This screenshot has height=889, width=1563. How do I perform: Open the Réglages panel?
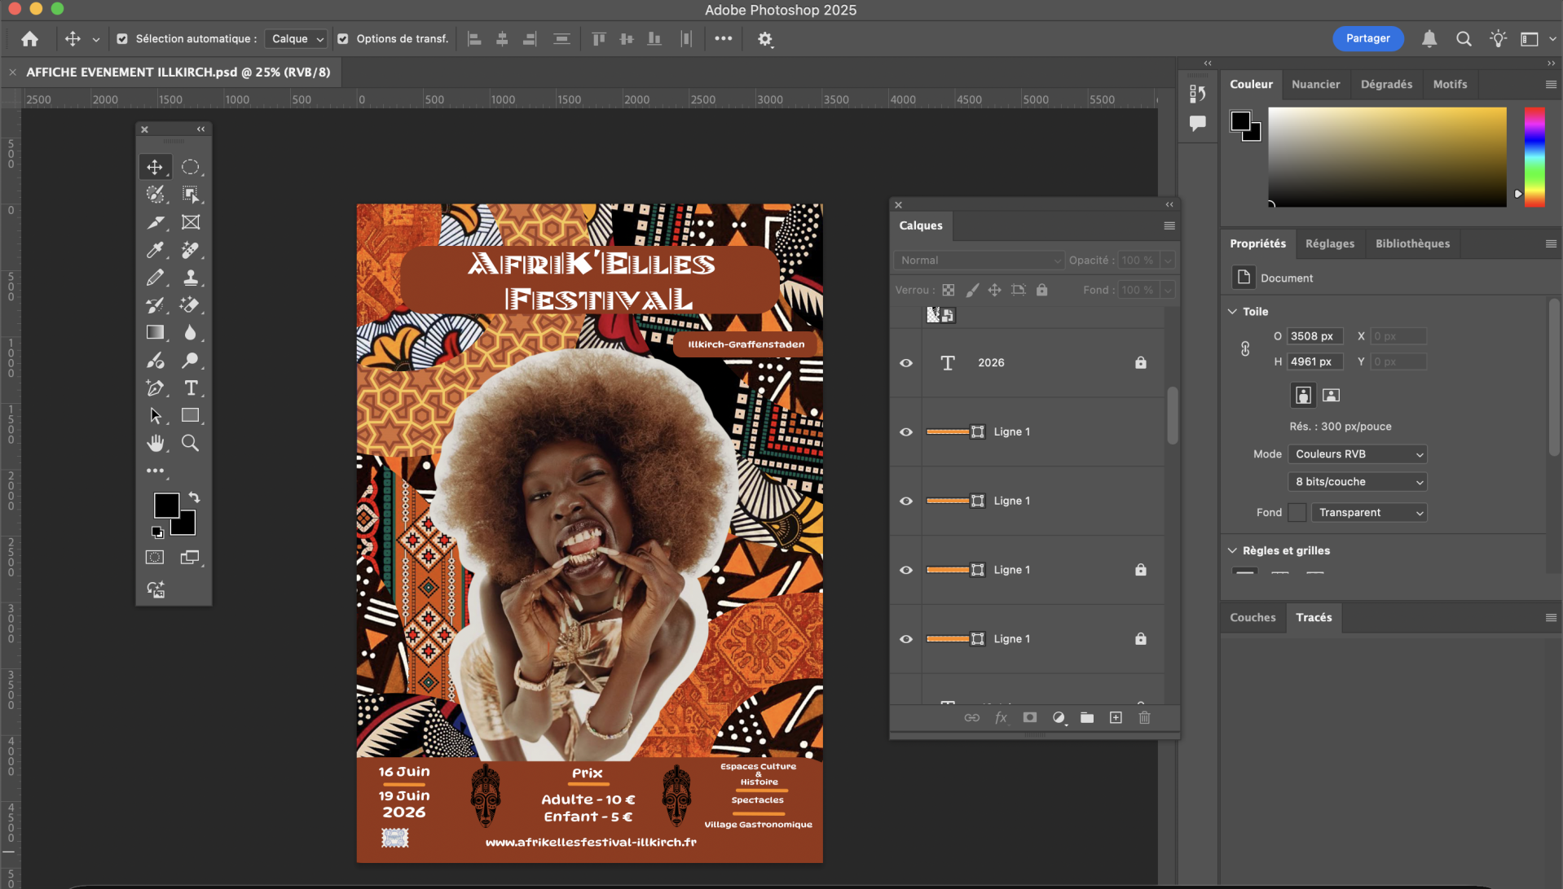(1329, 243)
